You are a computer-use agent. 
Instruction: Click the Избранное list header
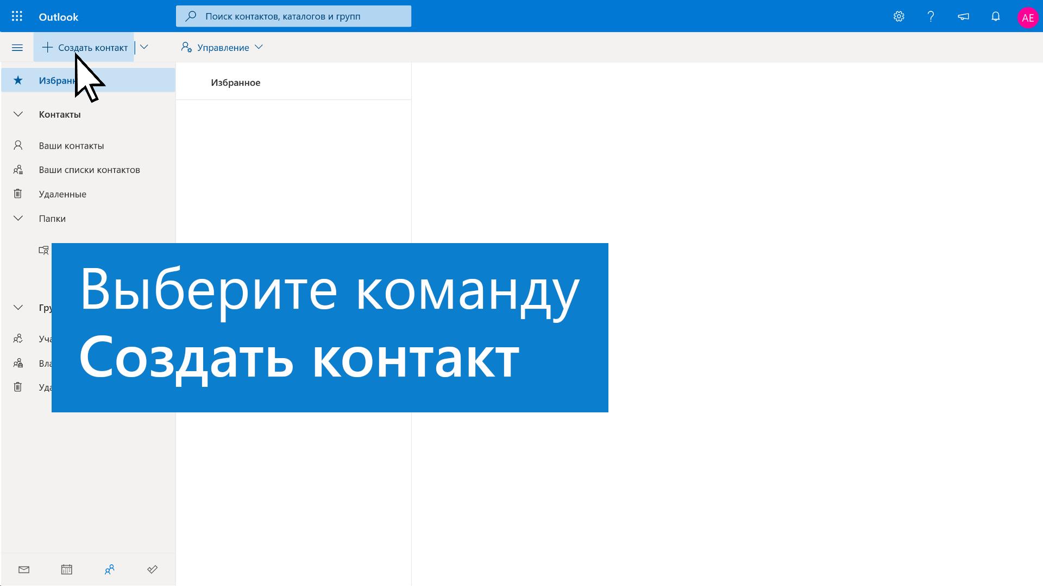point(236,82)
